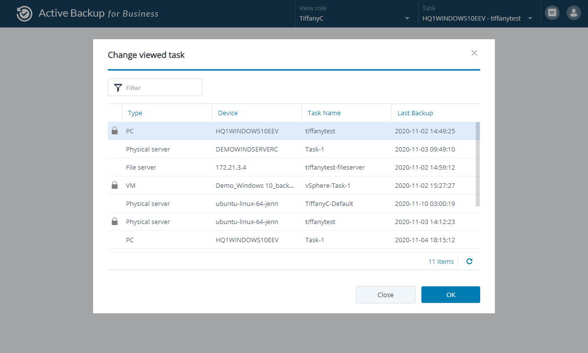Expand the Task dropdown in header
Image resolution: width=588 pixels, height=353 pixels.
[530, 19]
